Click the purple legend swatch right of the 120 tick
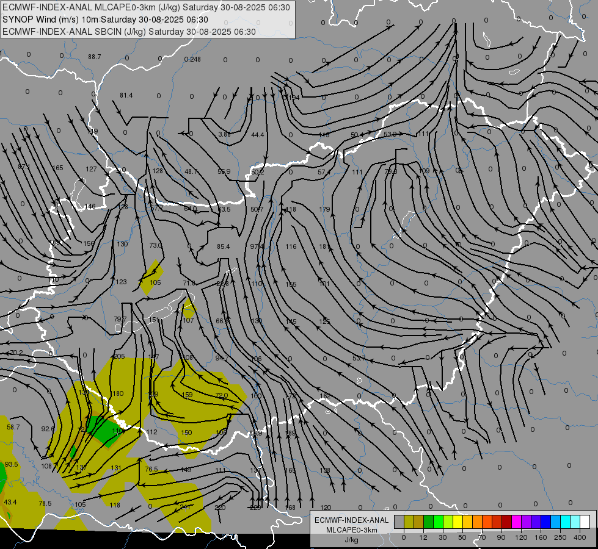The height and width of the screenshot is (549, 598). pos(527,522)
